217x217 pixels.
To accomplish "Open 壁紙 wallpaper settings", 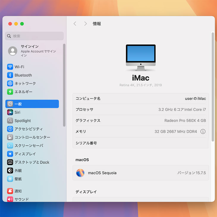I will [x=18, y=179].
